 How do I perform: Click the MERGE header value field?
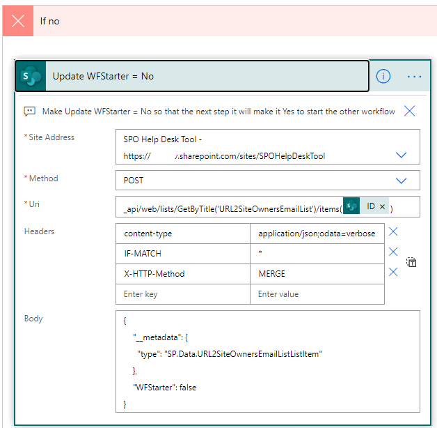coord(317,274)
